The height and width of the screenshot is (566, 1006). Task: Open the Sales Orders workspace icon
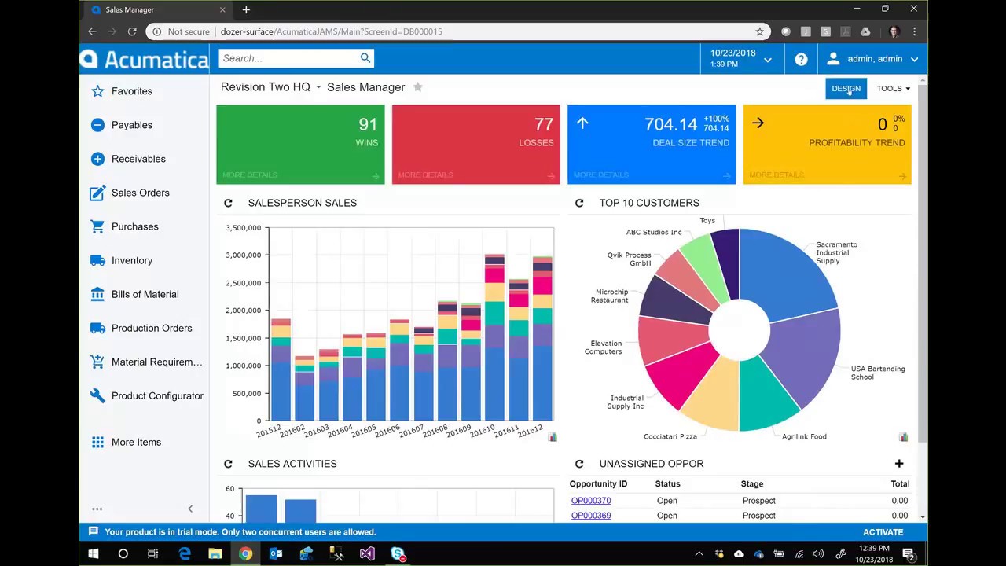pos(97,193)
